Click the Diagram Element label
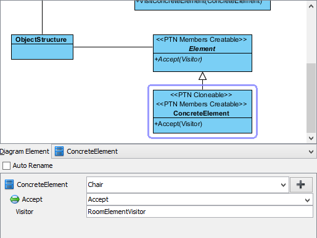 tap(25, 151)
